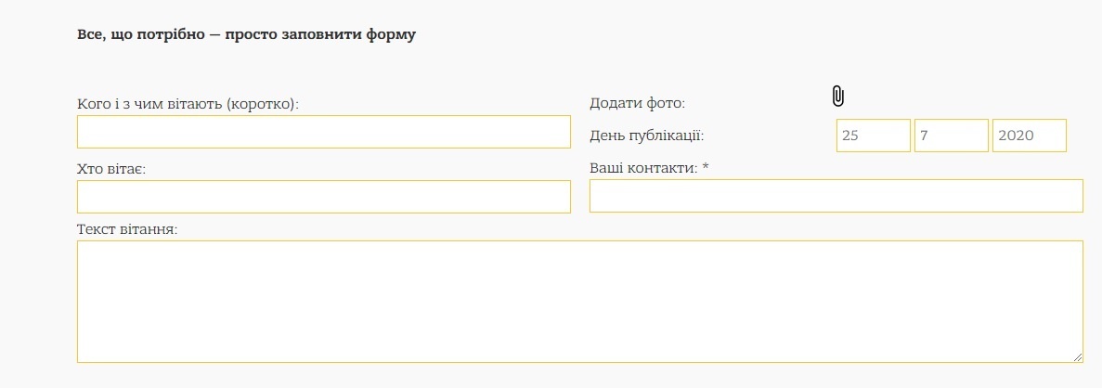Click the 'День публікації:' label
Image resolution: width=1102 pixels, height=388 pixels.
tap(646, 136)
